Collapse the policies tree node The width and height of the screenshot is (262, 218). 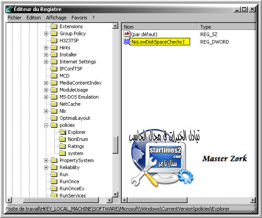click(x=46, y=125)
